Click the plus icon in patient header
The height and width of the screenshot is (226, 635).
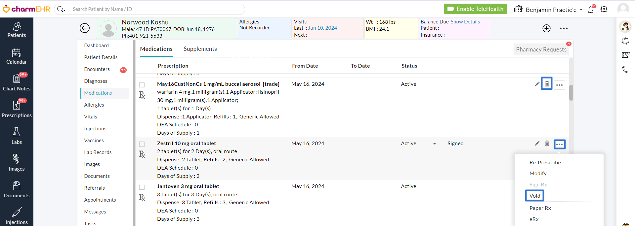(546, 28)
